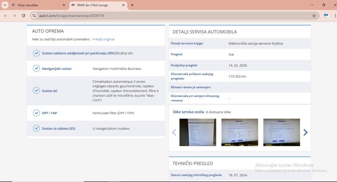Click the 175.353 km mileage value
The image size is (337, 182).
[x=237, y=76]
